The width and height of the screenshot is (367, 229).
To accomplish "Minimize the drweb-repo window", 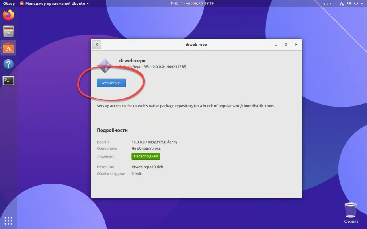I will [276, 45].
